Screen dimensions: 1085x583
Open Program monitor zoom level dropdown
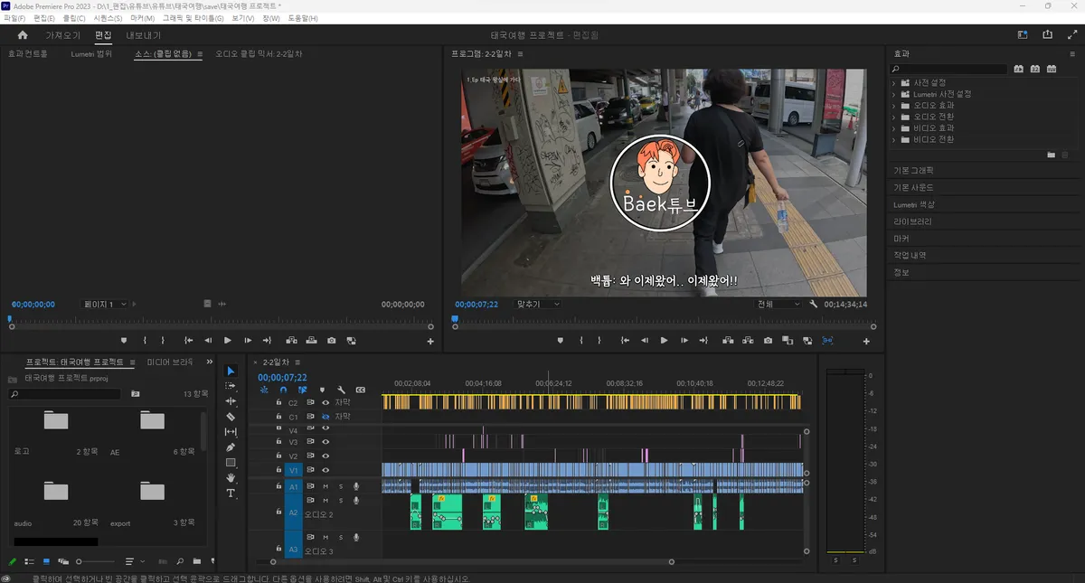click(537, 305)
